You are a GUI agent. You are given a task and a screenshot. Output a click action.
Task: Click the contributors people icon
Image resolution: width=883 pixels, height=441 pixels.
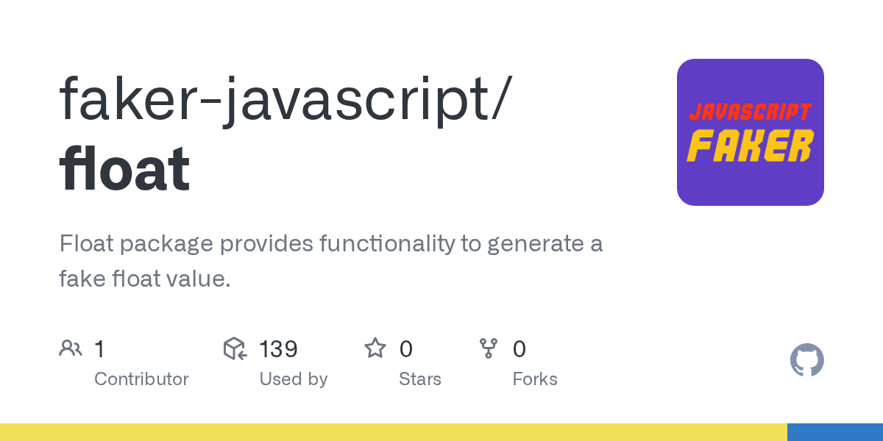click(x=71, y=348)
